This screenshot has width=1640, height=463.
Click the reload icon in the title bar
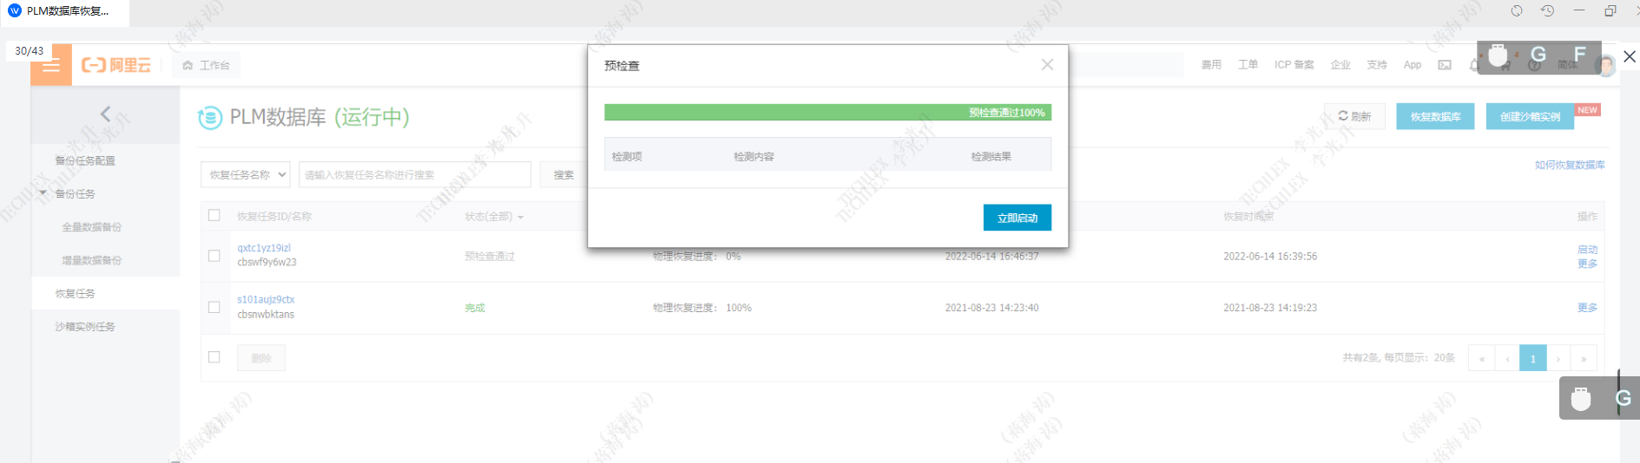(x=1517, y=11)
